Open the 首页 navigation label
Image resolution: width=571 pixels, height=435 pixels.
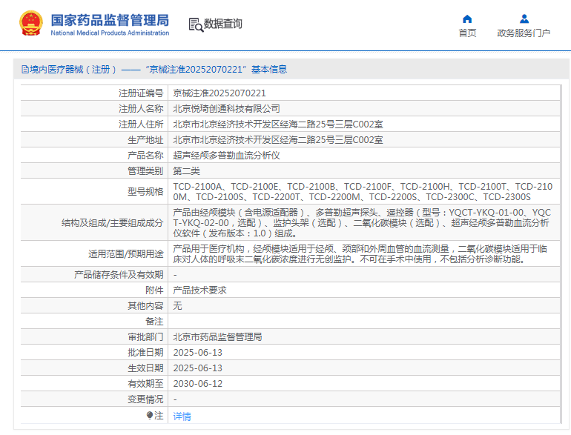pos(467,33)
